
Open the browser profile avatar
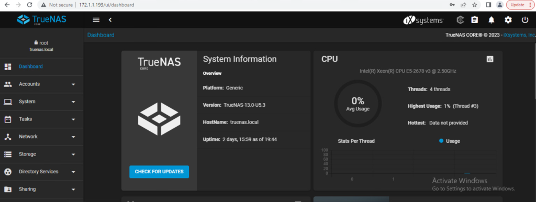click(x=500, y=5)
